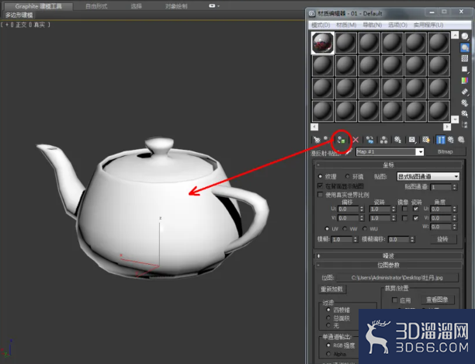Select the 纹理 radio button
This screenshot has height=364, width=475.
(320, 176)
